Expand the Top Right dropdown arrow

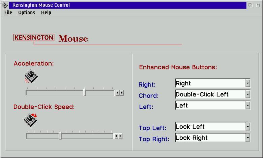248,138
